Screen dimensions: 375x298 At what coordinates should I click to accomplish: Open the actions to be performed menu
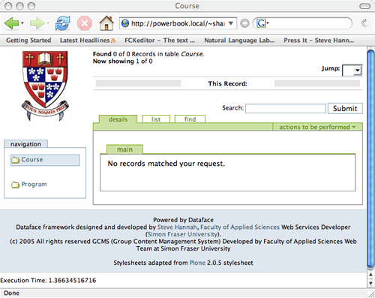(x=317, y=127)
